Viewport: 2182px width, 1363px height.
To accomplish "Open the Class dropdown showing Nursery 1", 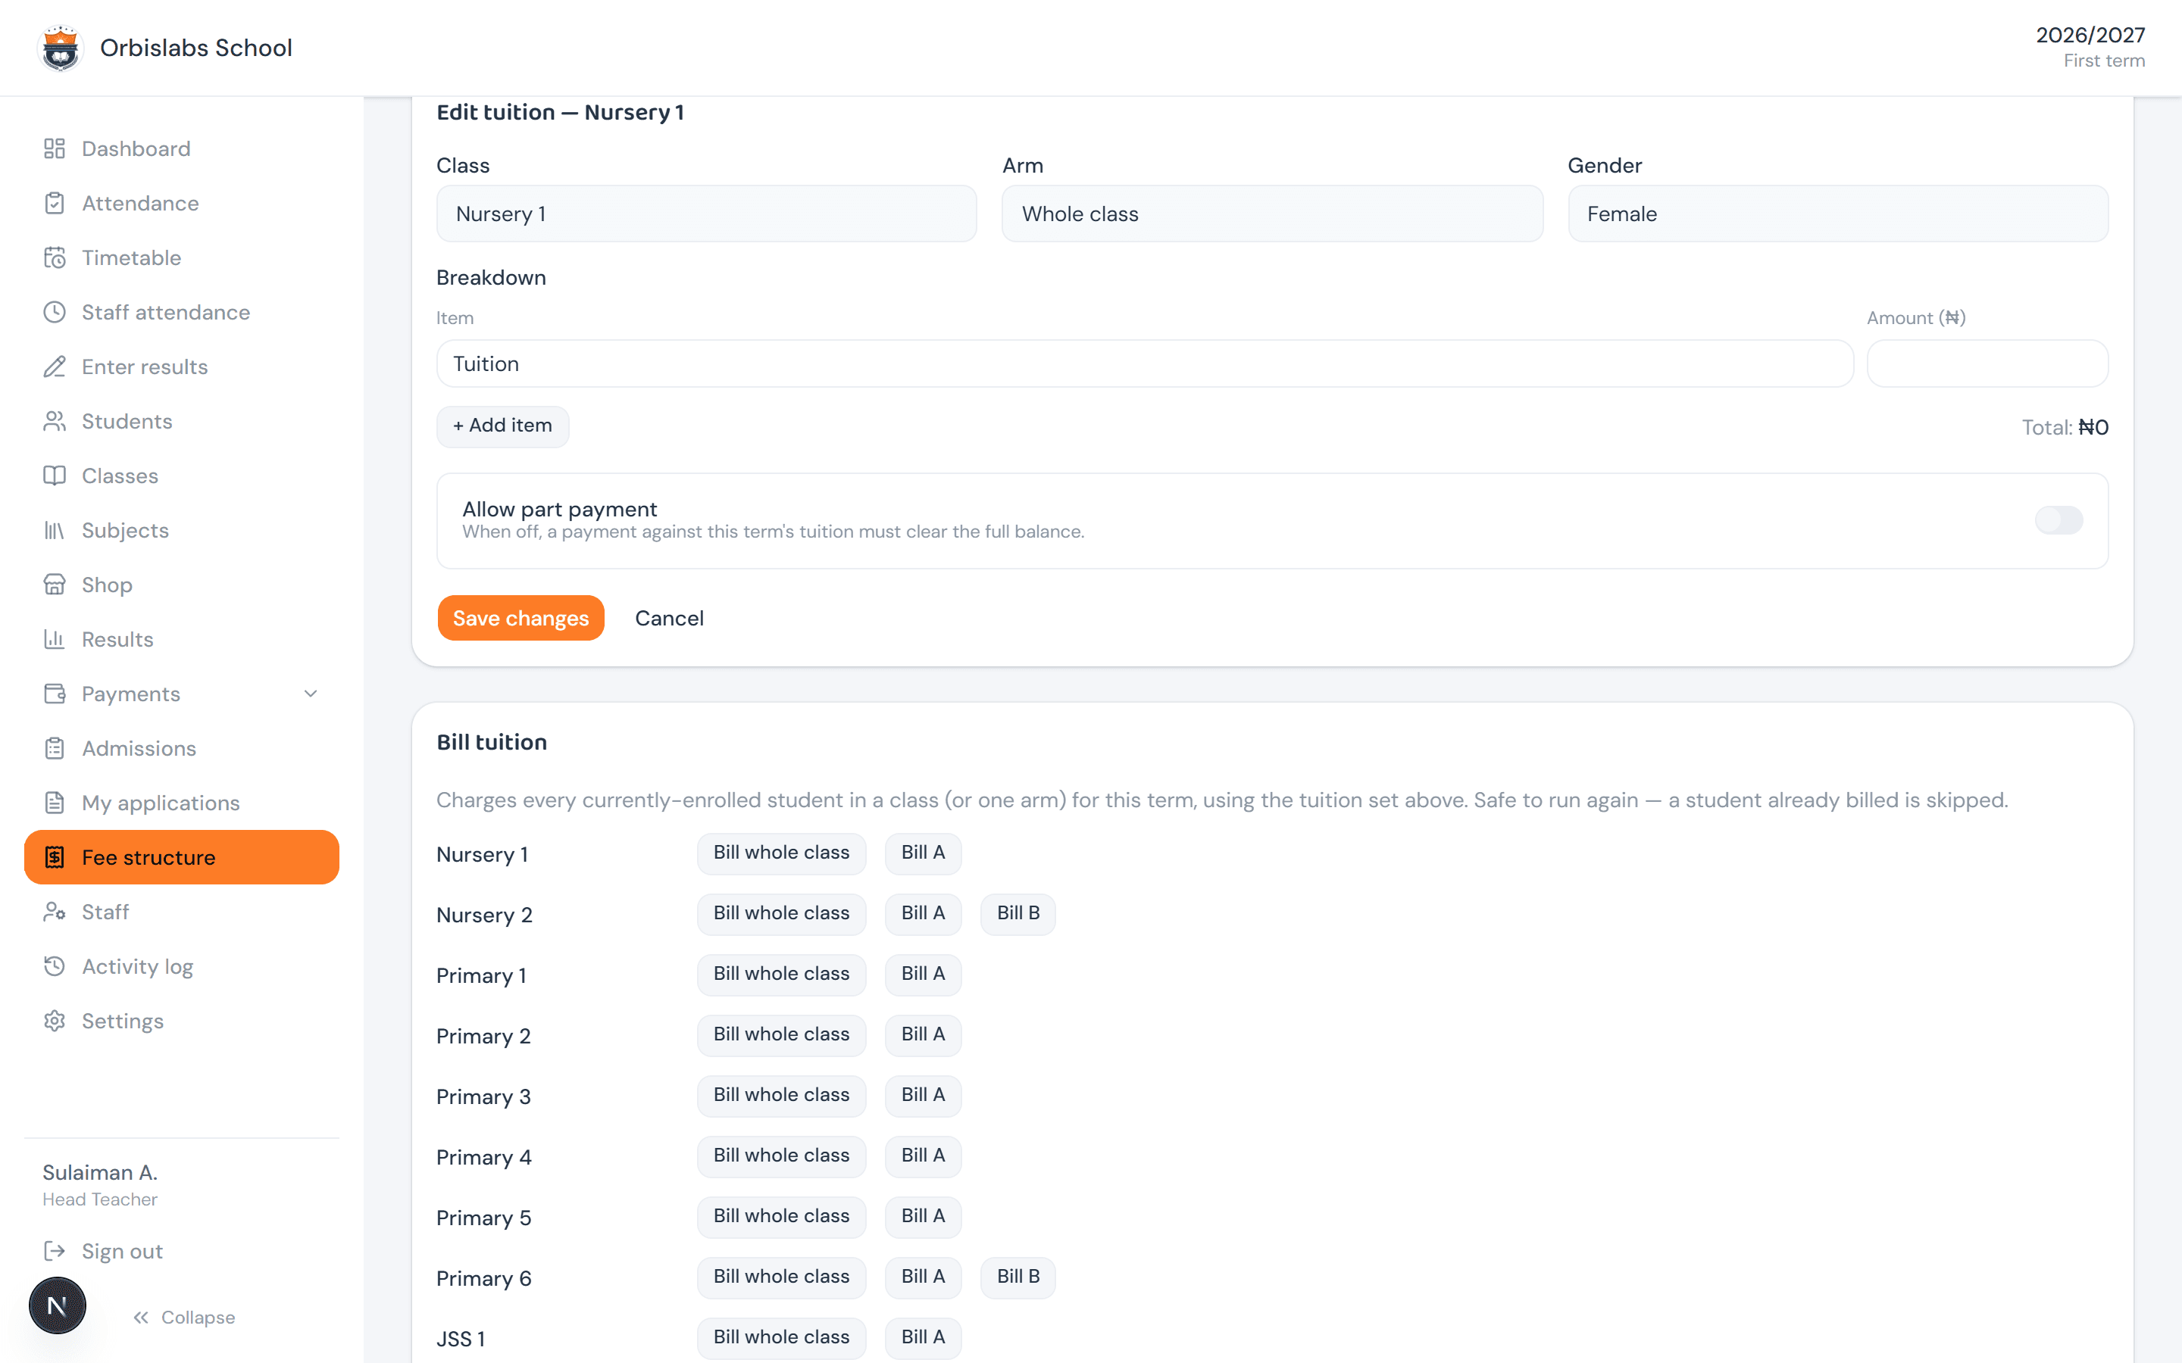I will coord(706,214).
